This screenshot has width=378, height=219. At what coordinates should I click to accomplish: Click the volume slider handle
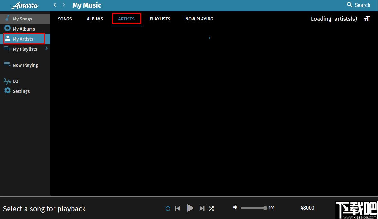click(x=265, y=208)
